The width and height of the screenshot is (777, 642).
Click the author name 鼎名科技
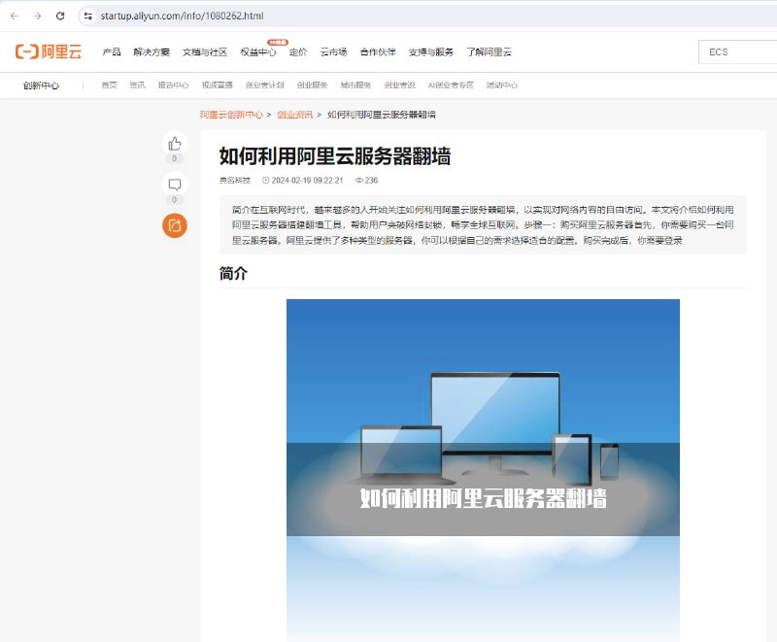(235, 181)
